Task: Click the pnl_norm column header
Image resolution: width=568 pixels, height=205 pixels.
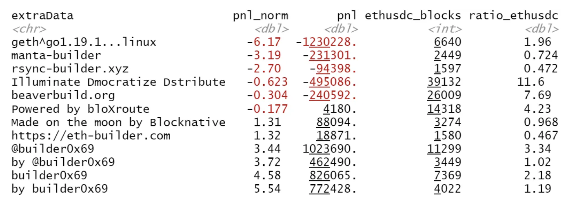Action: coord(260,15)
